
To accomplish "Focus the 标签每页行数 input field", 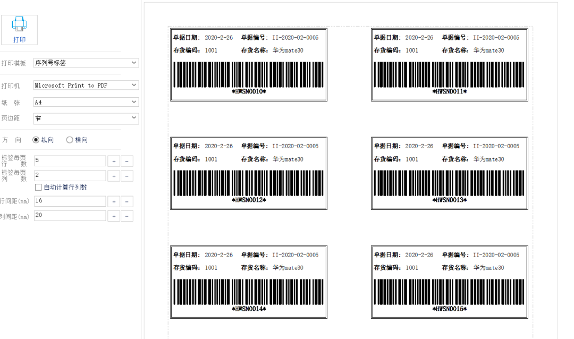I will pyautogui.click(x=70, y=160).
